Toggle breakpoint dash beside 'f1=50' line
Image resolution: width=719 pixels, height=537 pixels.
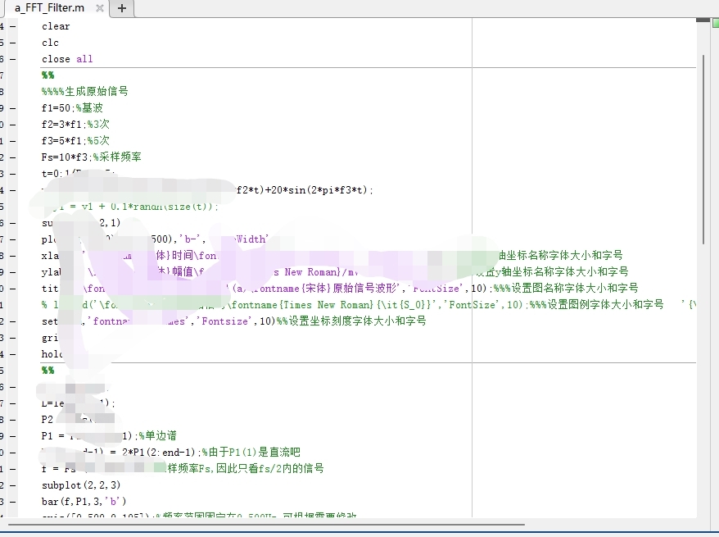pyautogui.click(x=12, y=108)
